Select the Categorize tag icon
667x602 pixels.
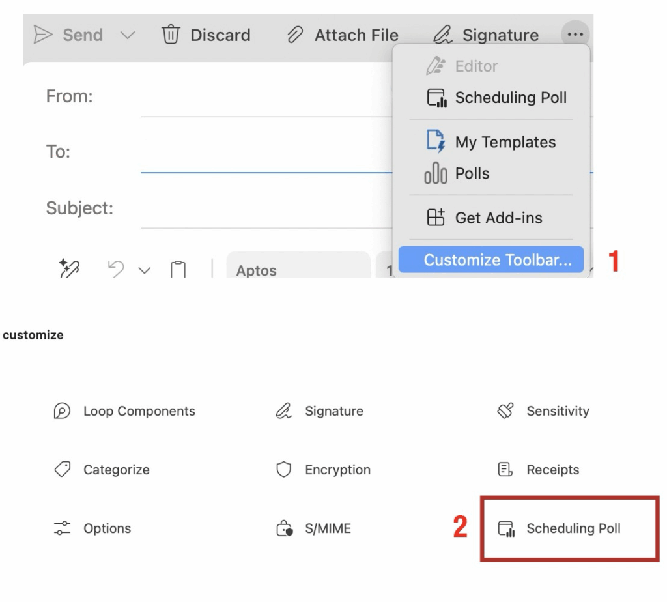[x=62, y=470]
